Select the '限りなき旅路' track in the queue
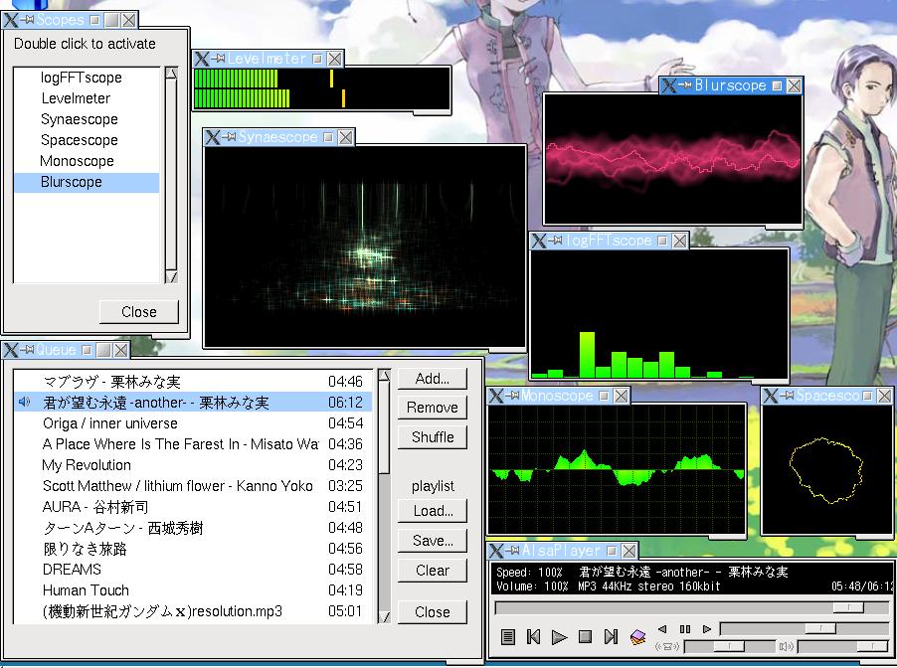Viewport: 897px width, 668px height. tap(193, 549)
